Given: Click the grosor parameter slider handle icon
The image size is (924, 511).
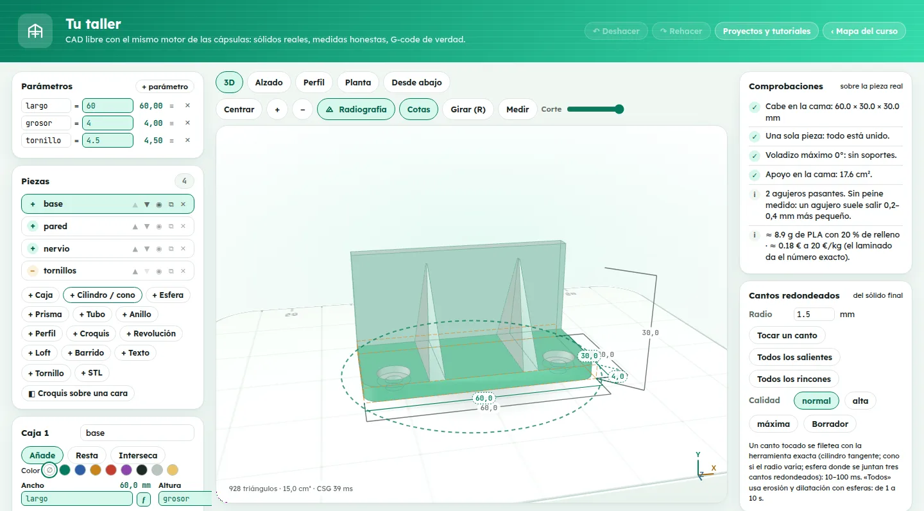Looking at the screenshot, I should [172, 123].
